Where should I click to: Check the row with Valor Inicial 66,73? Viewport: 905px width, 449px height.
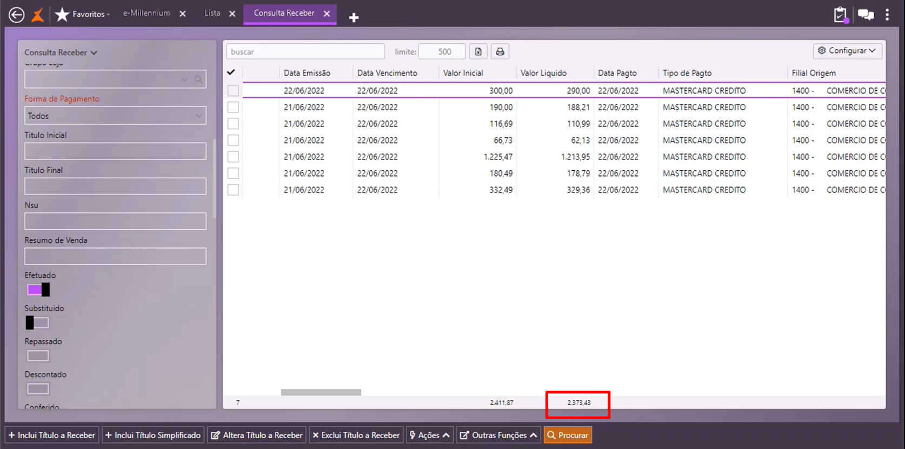pos(233,140)
